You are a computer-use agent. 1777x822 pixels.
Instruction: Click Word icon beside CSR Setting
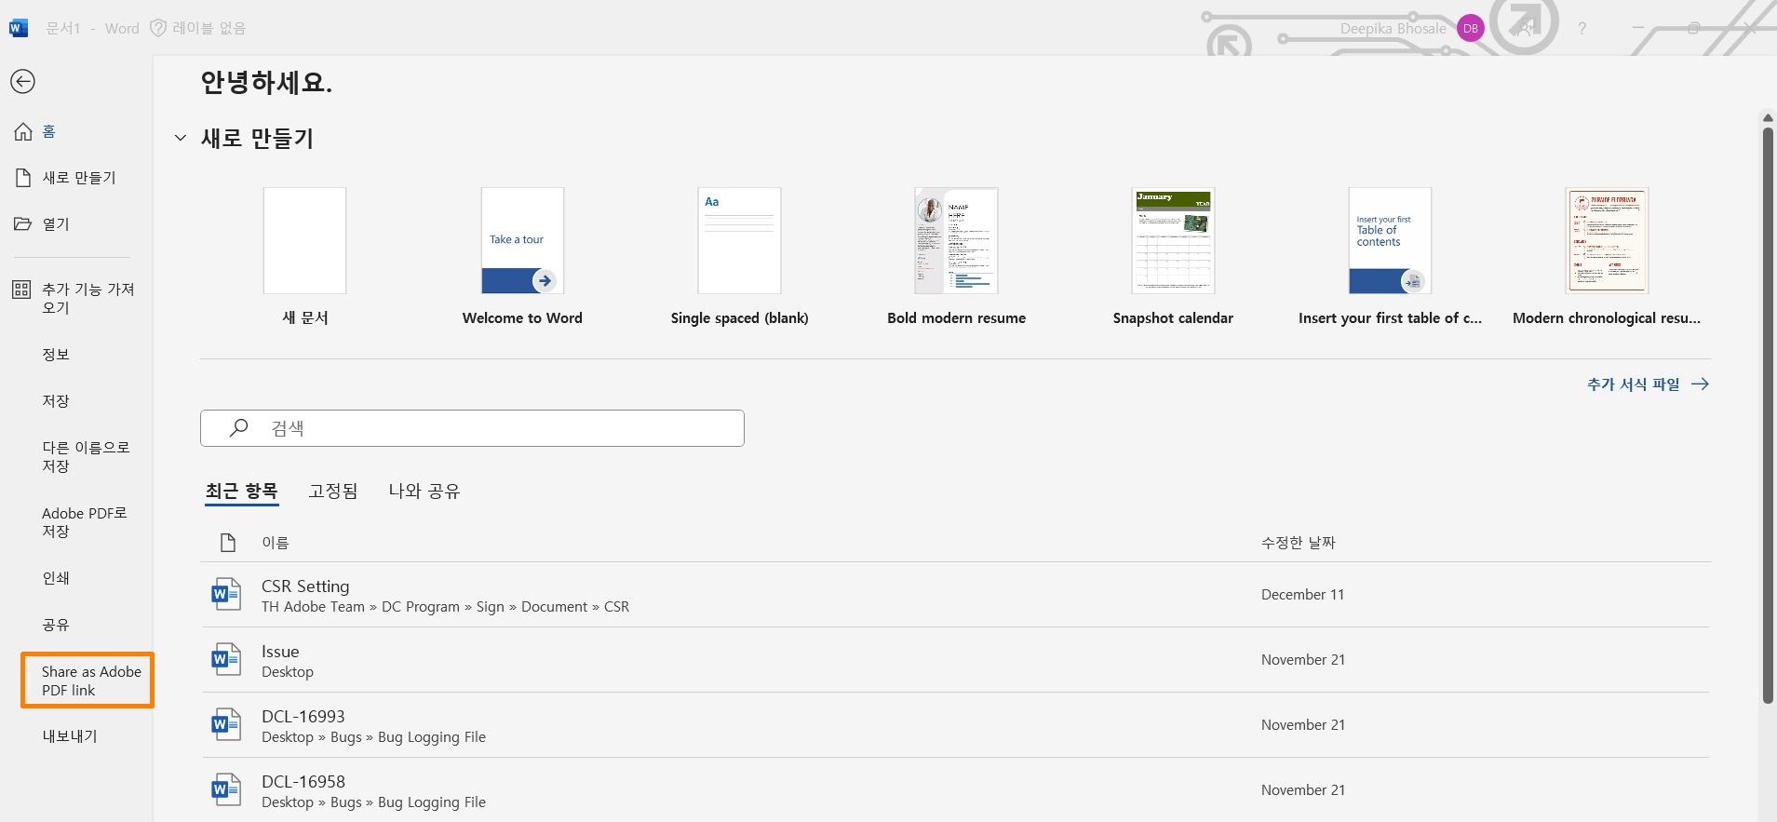point(226,594)
